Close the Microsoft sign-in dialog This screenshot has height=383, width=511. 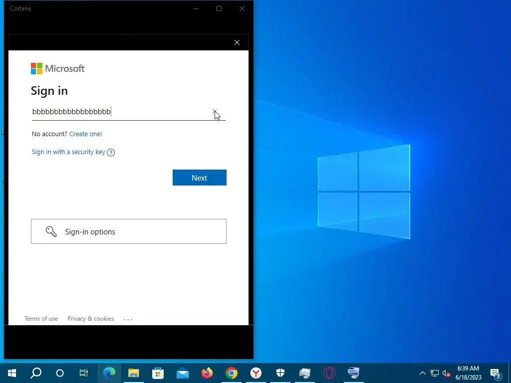(x=237, y=42)
